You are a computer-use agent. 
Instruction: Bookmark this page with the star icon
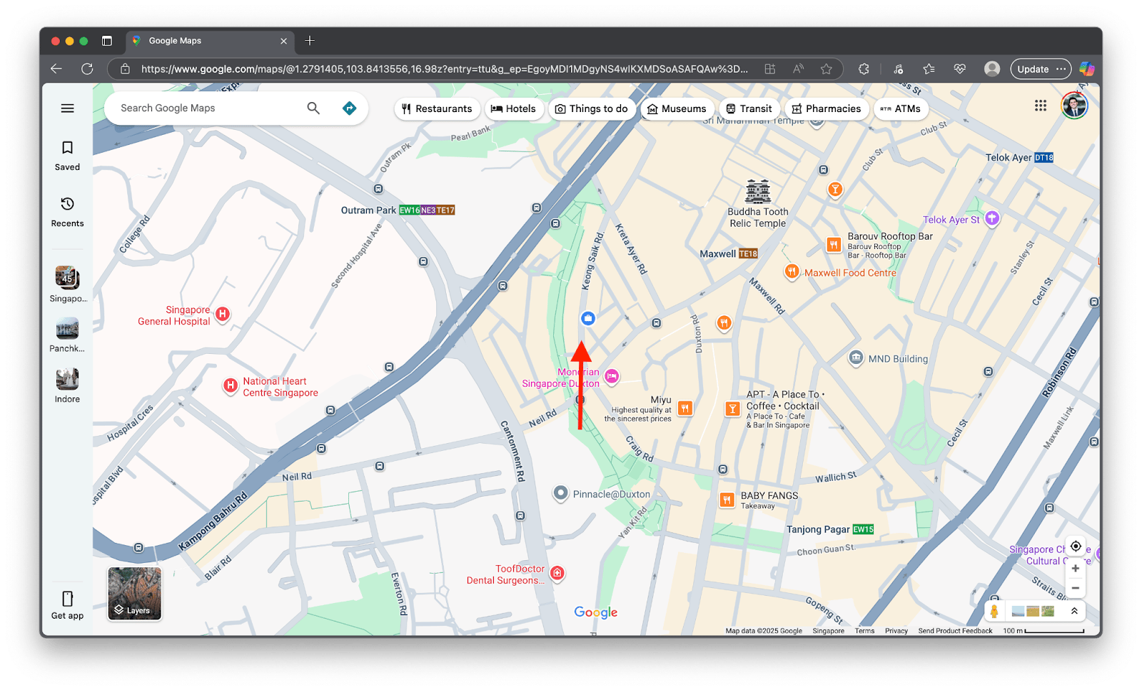[827, 69]
